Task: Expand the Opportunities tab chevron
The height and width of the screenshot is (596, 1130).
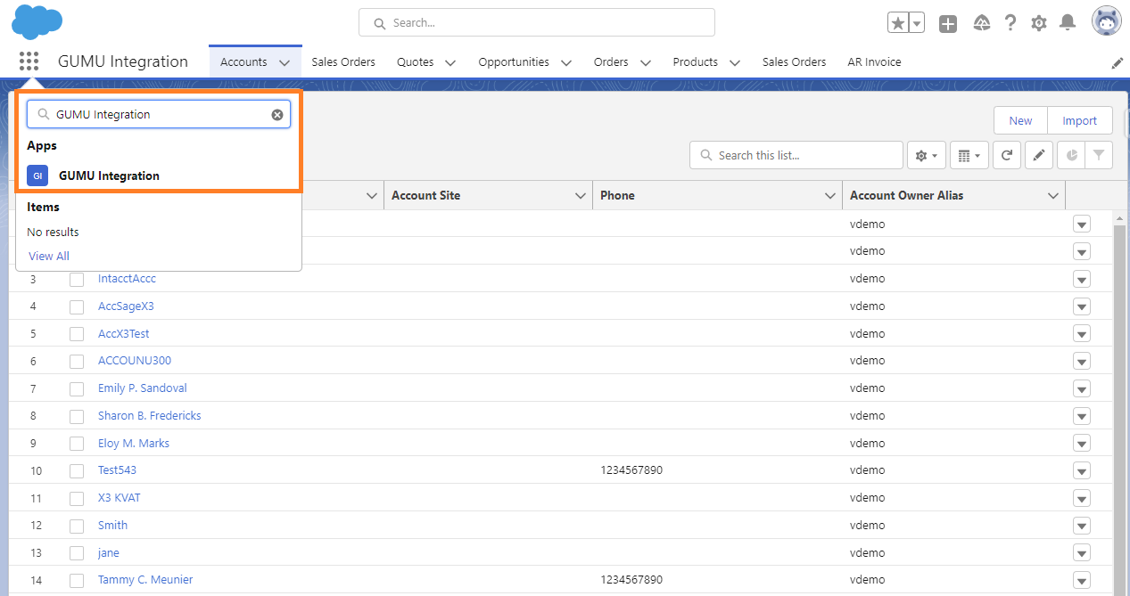Action: click(566, 62)
